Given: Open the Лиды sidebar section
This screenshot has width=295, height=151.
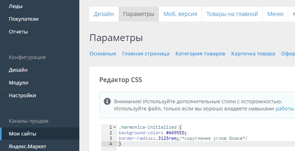Looking at the screenshot, I should tap(16, 6).
